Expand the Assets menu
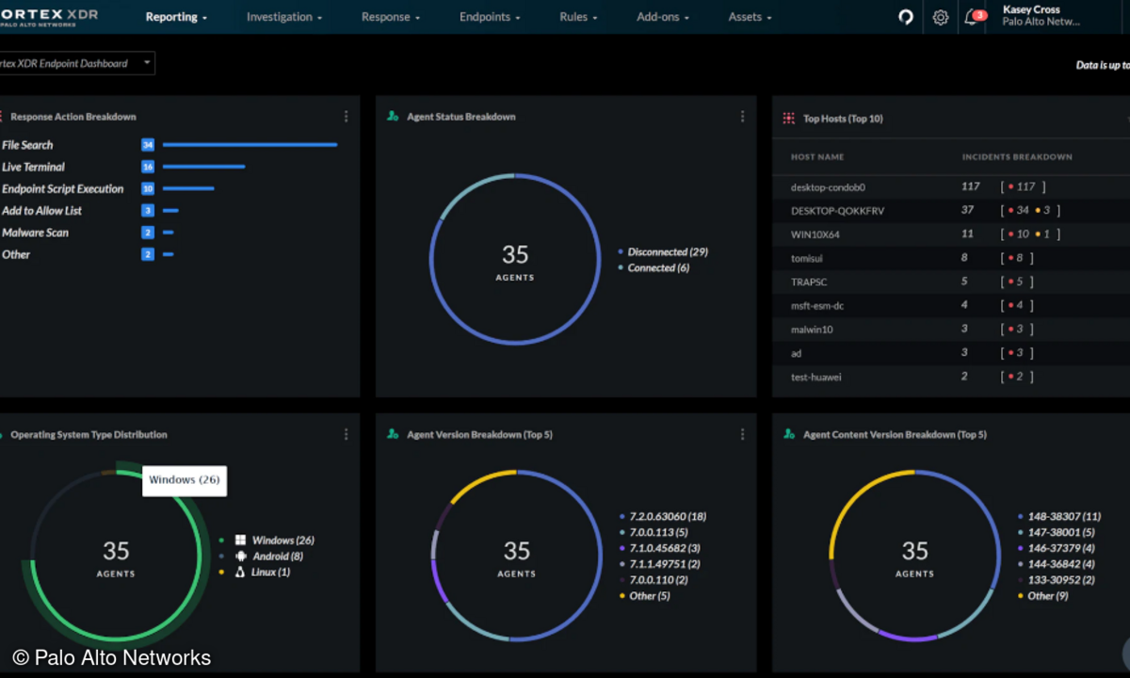The width and height of the screenshot is (1130, 678). pos(750,17)
